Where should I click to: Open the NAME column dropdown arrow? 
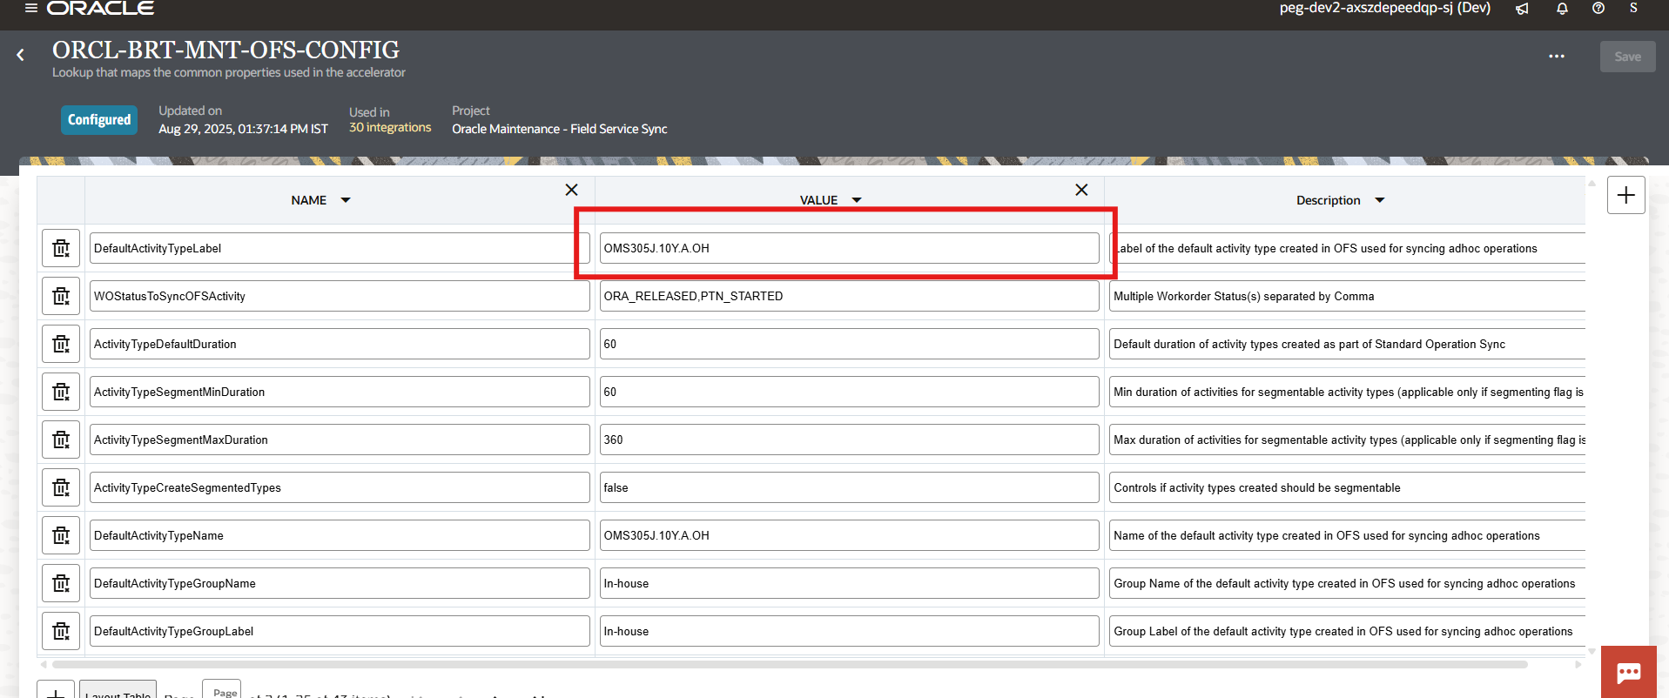(x=346, y=200)
